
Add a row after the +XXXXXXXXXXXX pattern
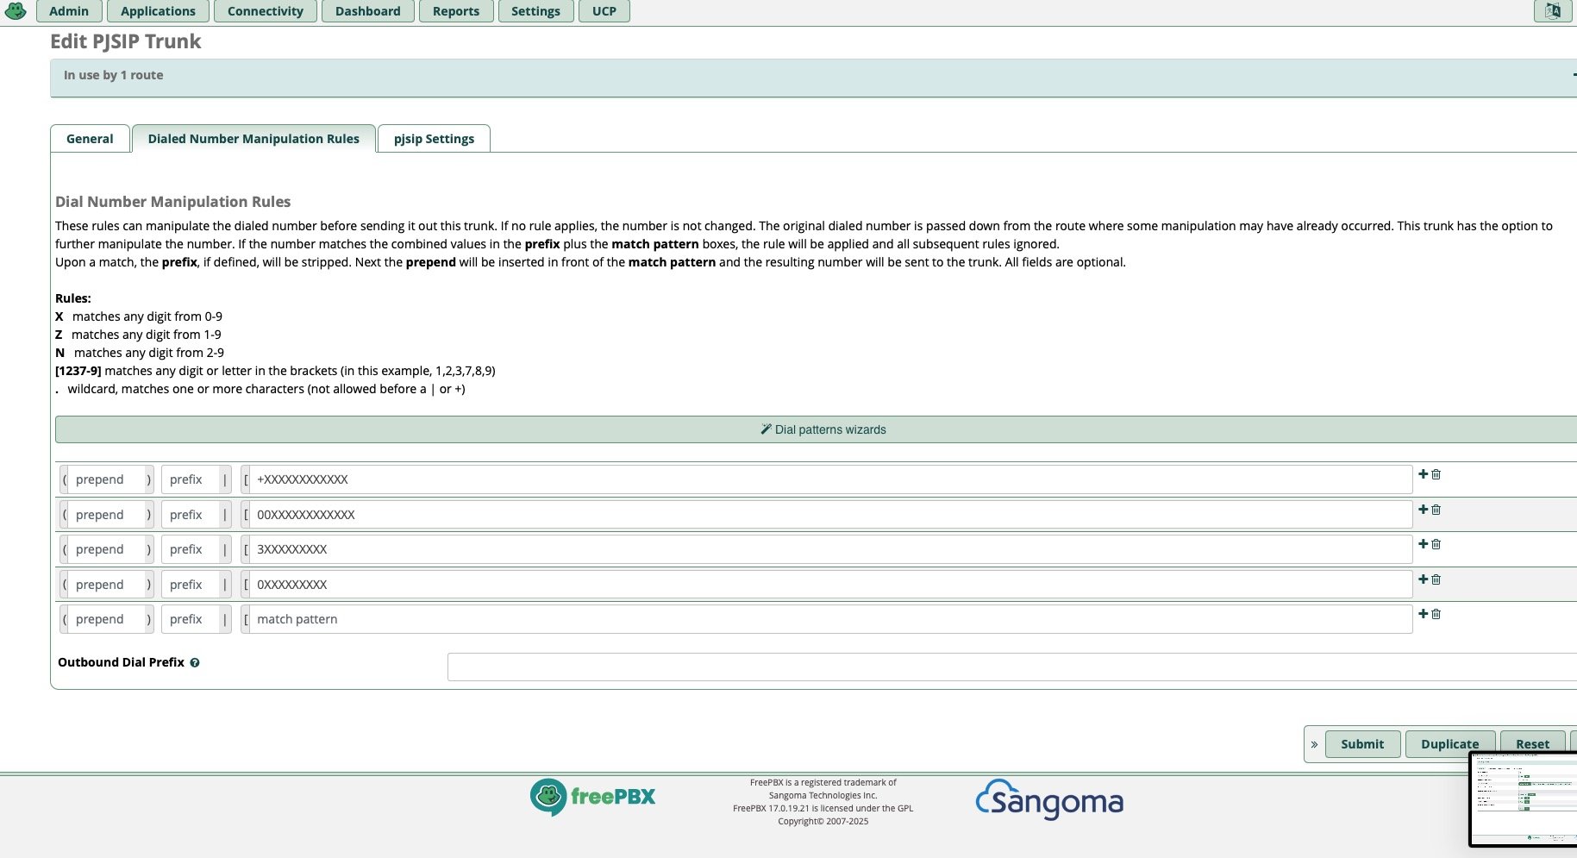pyautogui.click(x=1423, y=474)
